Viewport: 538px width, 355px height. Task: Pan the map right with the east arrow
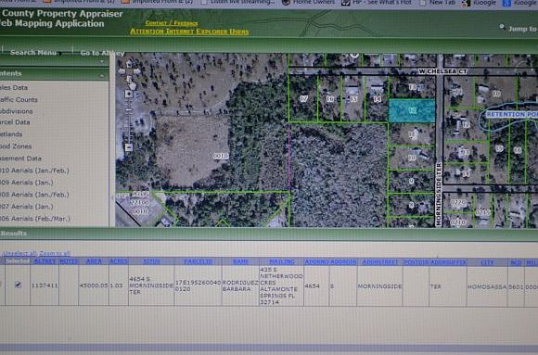[137, 71]
